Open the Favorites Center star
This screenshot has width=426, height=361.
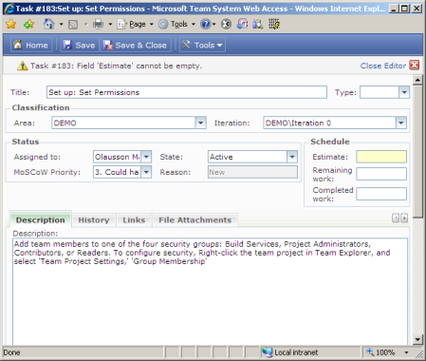(x=11, y=24)
